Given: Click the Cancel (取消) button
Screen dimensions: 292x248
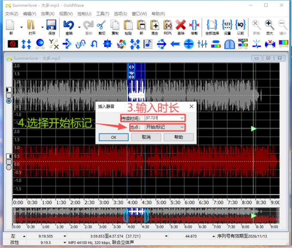Looking at the screenshot, I should click(146, 137).
